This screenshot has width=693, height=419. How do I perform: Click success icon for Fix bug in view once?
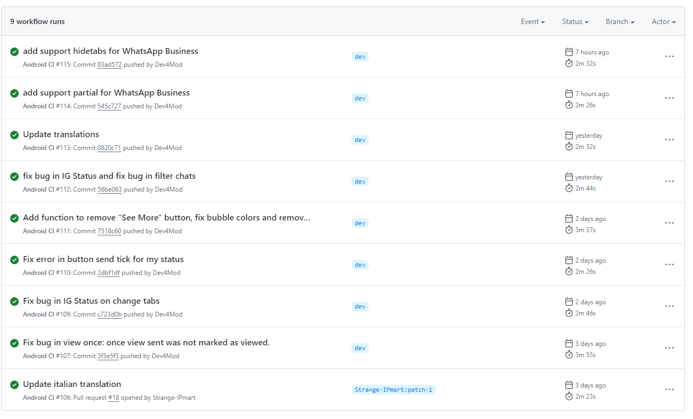(x=14, y=343)
